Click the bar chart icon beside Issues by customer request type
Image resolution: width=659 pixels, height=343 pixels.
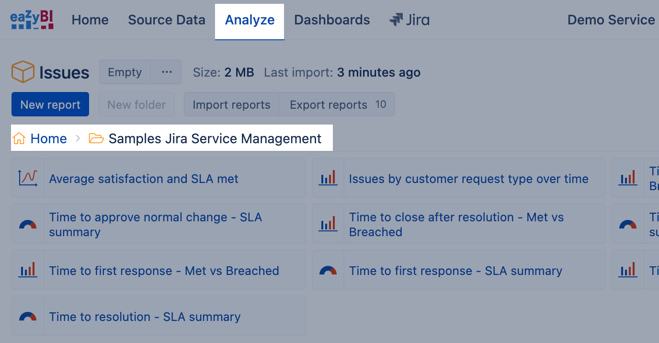tap(328, 178)
